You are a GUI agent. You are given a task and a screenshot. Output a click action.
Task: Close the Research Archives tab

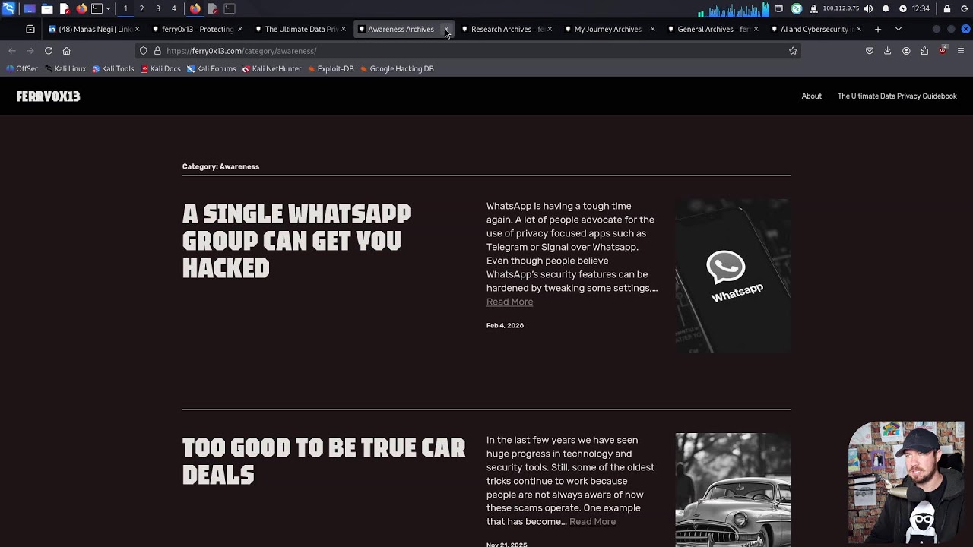click(550, 29)
